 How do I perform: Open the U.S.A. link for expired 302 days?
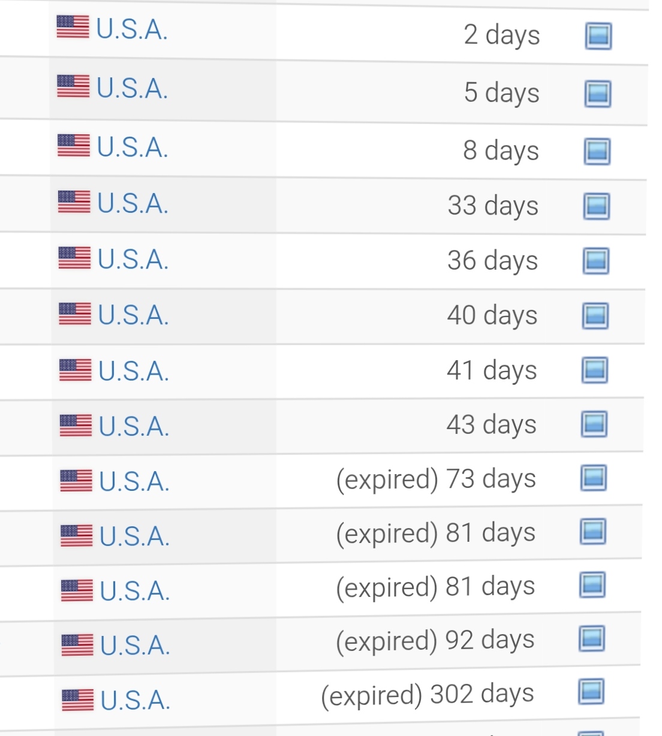(x=136, y=701)
